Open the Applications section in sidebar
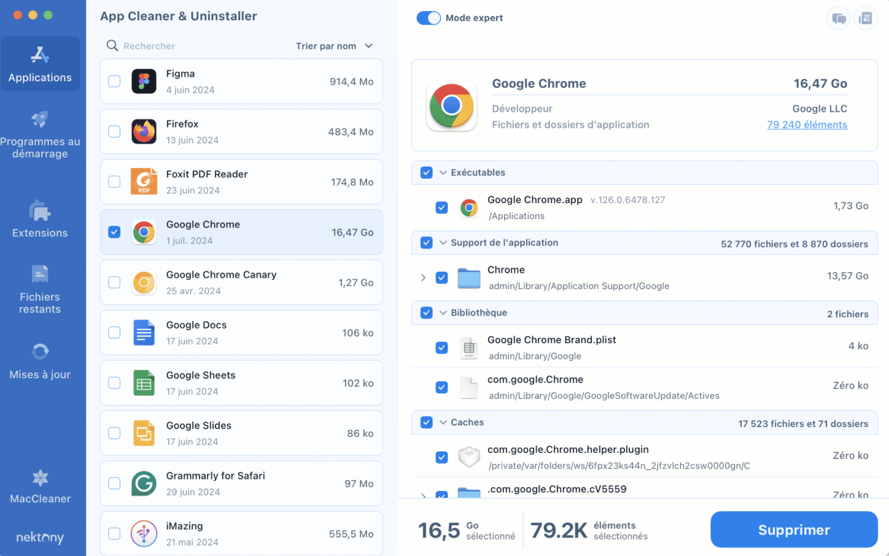 coord(40,63)
